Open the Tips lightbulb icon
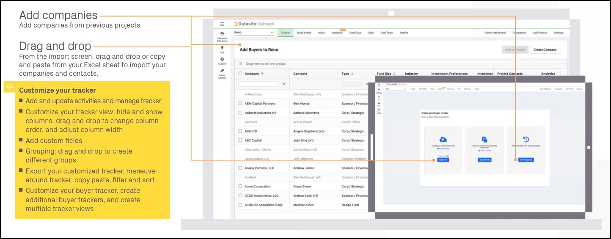 click(222, 48)
